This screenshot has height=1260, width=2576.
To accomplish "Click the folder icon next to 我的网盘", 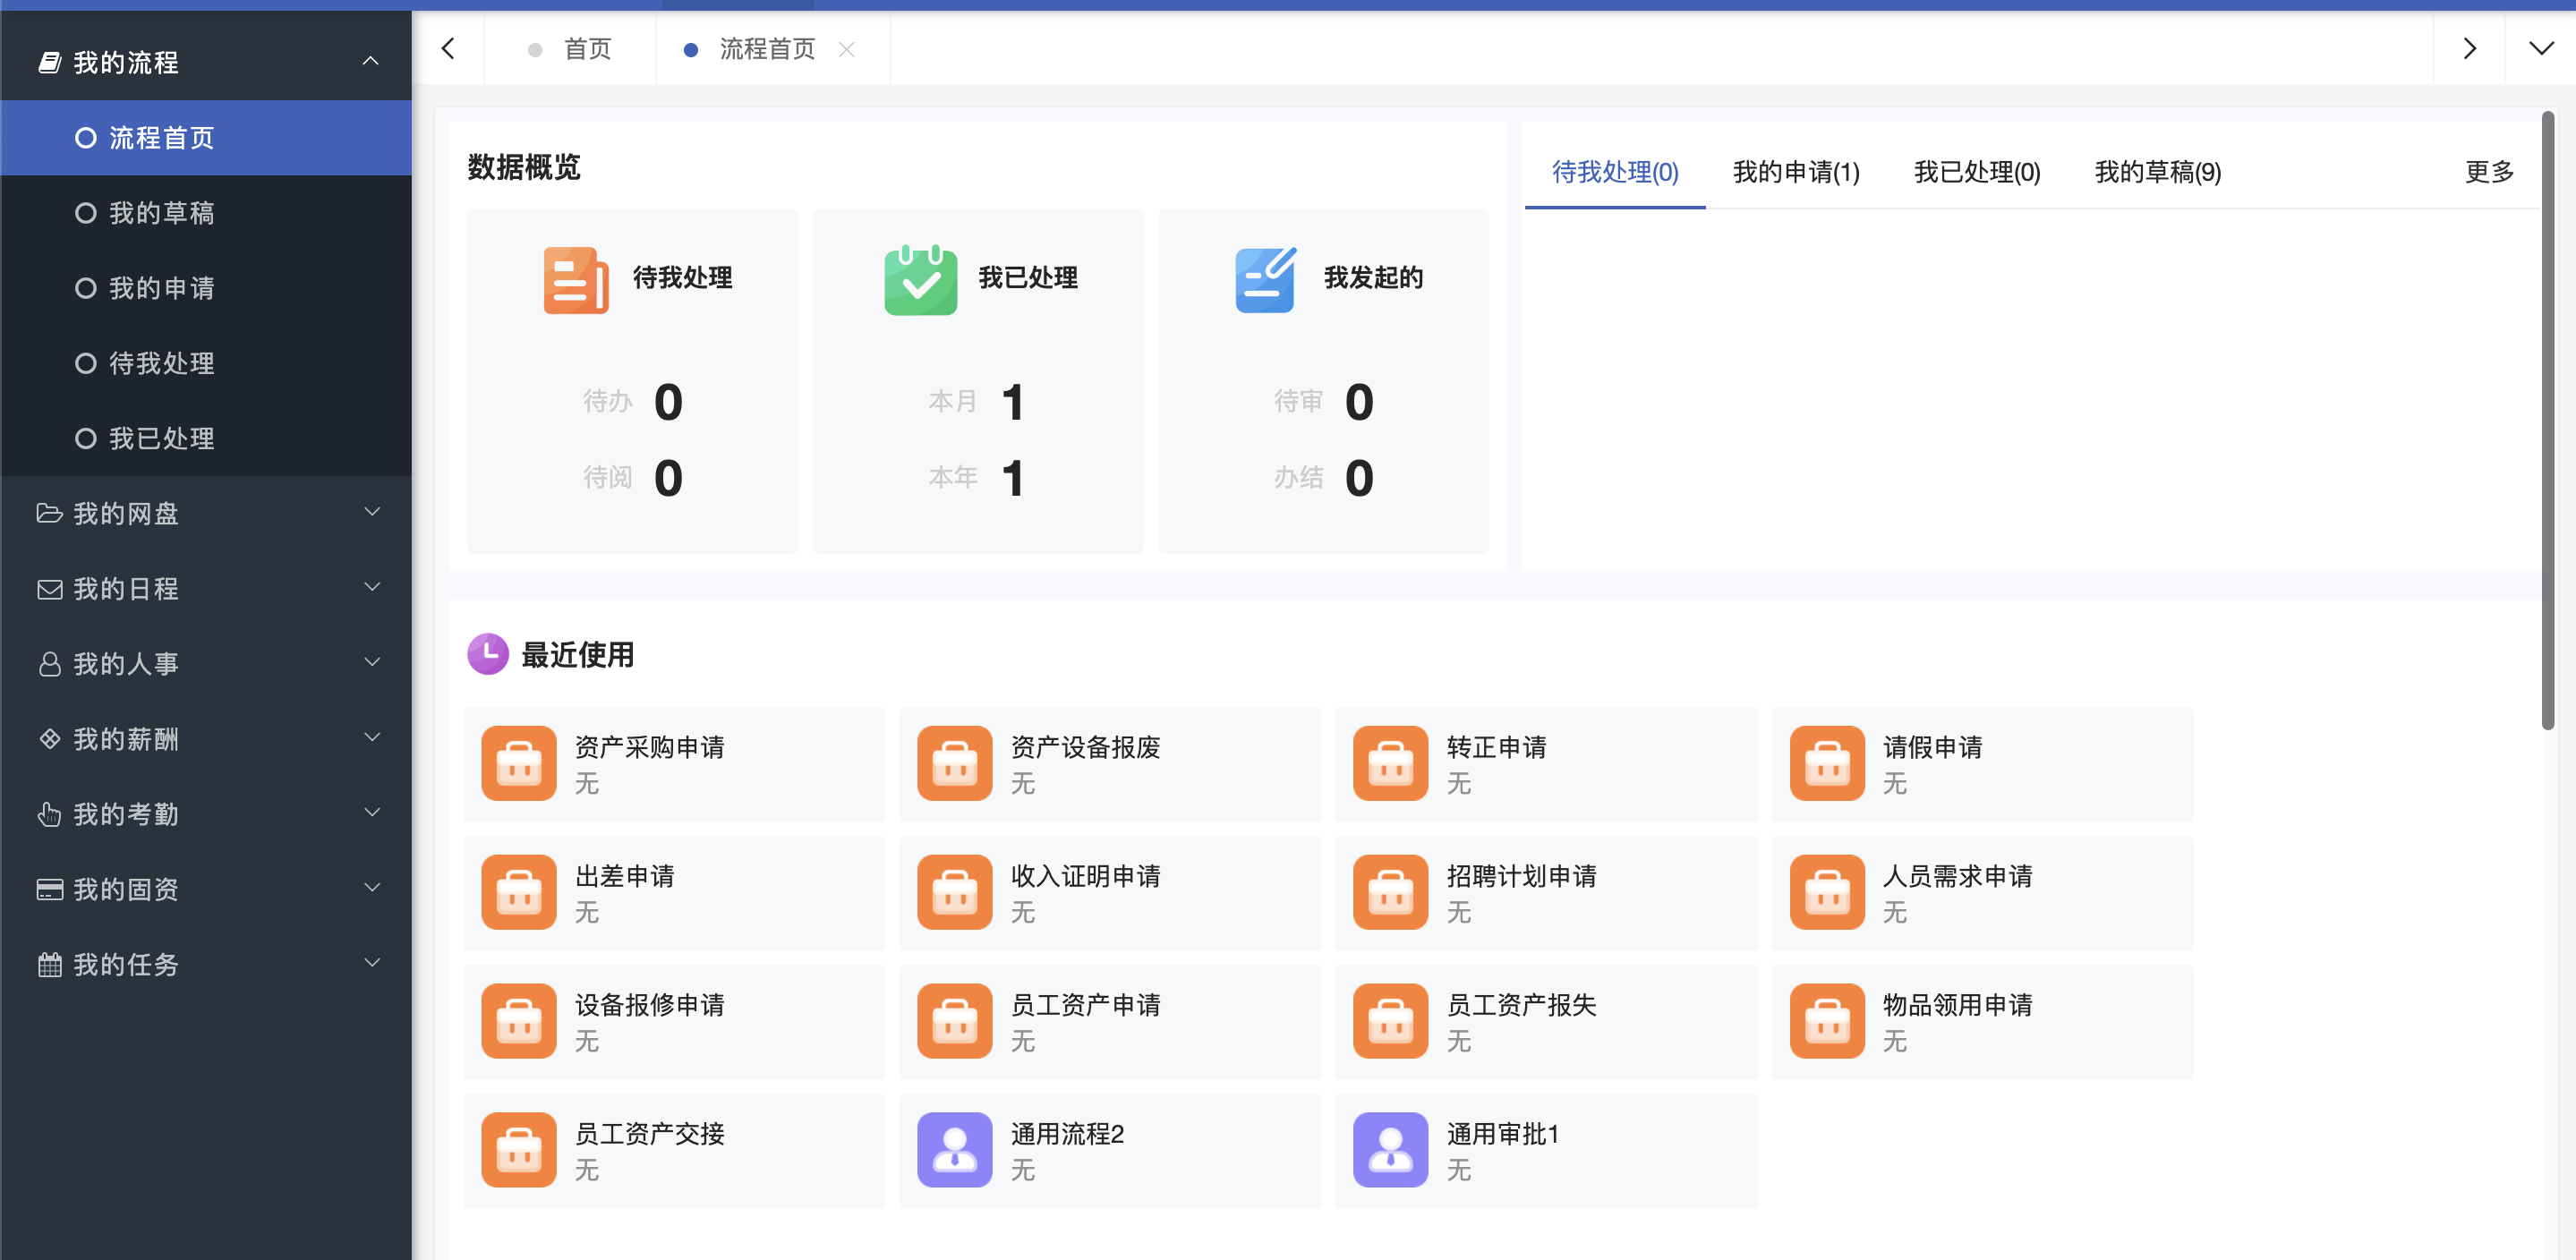I will pyautogui.click(x=49, y=513).
